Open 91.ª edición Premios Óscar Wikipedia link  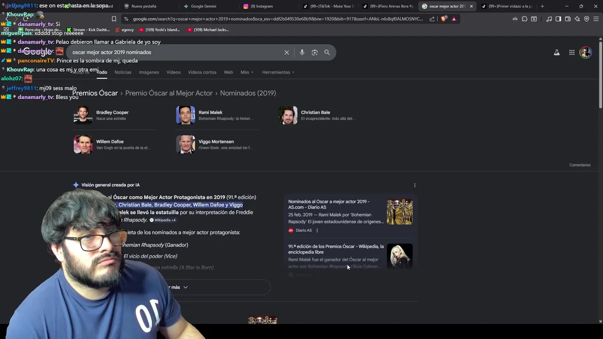(x=336, y=249)
